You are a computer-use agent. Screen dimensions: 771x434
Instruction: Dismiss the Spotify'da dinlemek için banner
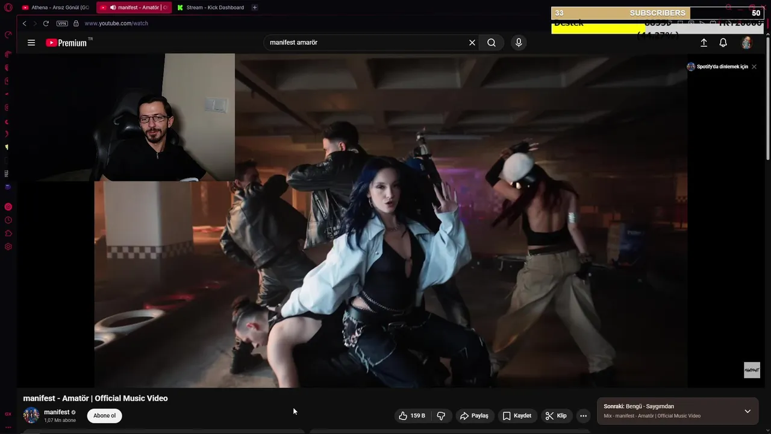click(754, 67)
